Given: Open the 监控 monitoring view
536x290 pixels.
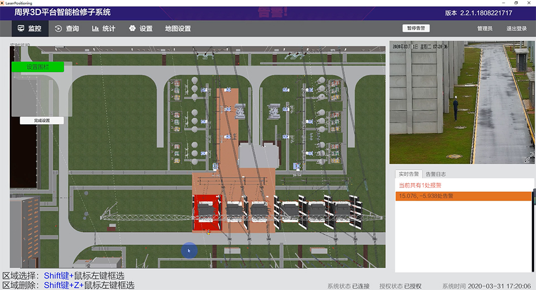Looking at the screenshot, I should coord(29,29).
